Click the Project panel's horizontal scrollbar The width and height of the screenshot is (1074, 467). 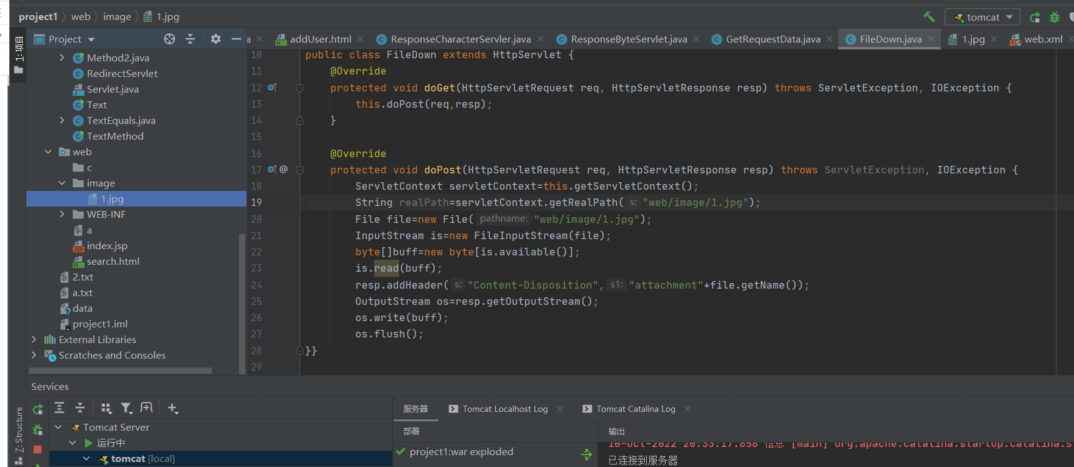[x=120, y=371]
